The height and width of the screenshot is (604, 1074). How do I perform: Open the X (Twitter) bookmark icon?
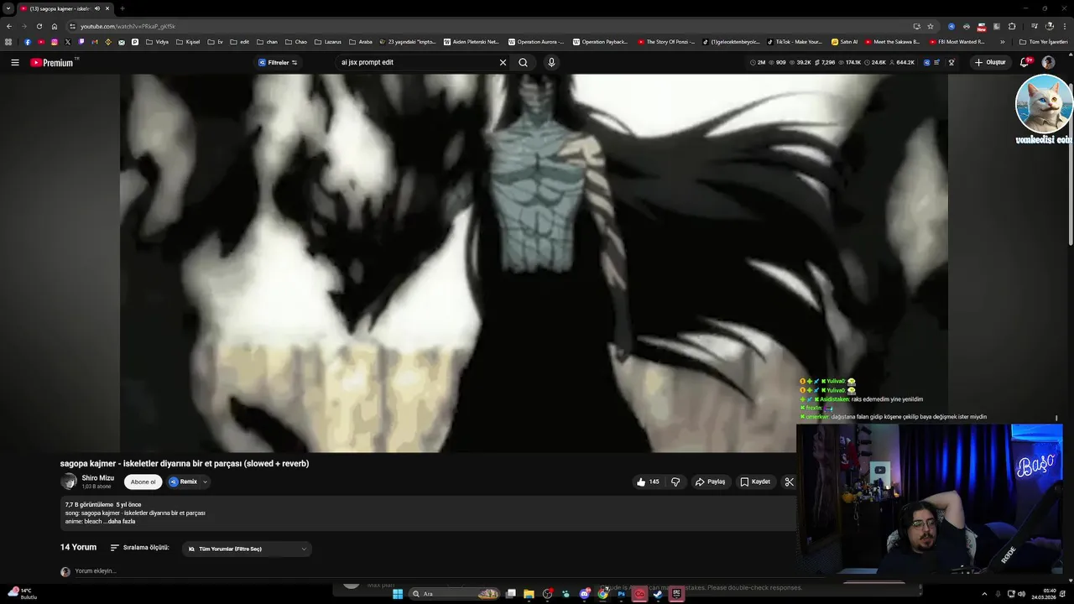point(68,42)
